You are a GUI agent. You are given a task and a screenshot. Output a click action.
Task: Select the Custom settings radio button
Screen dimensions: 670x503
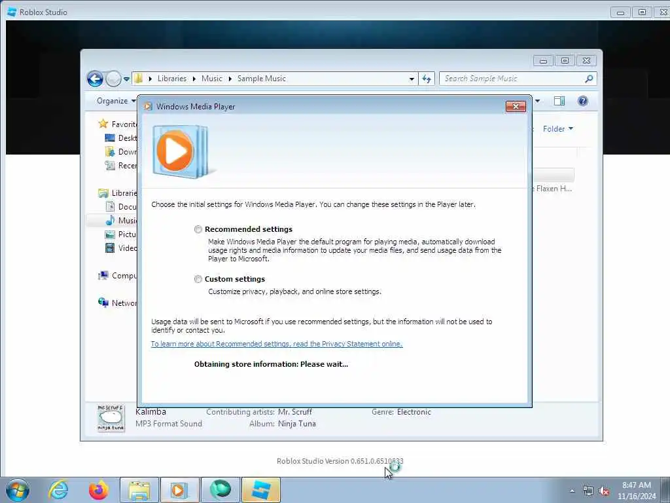click(198, 279)
